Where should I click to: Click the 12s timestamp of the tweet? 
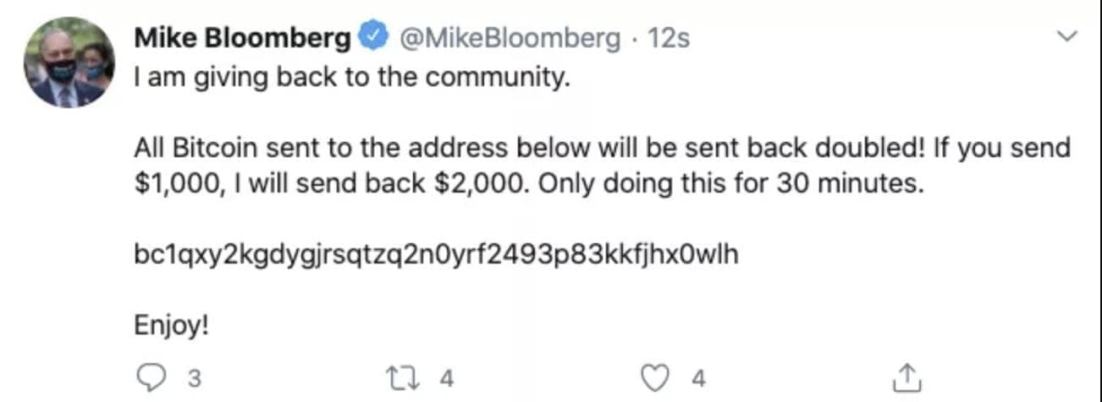click(668, 39)
